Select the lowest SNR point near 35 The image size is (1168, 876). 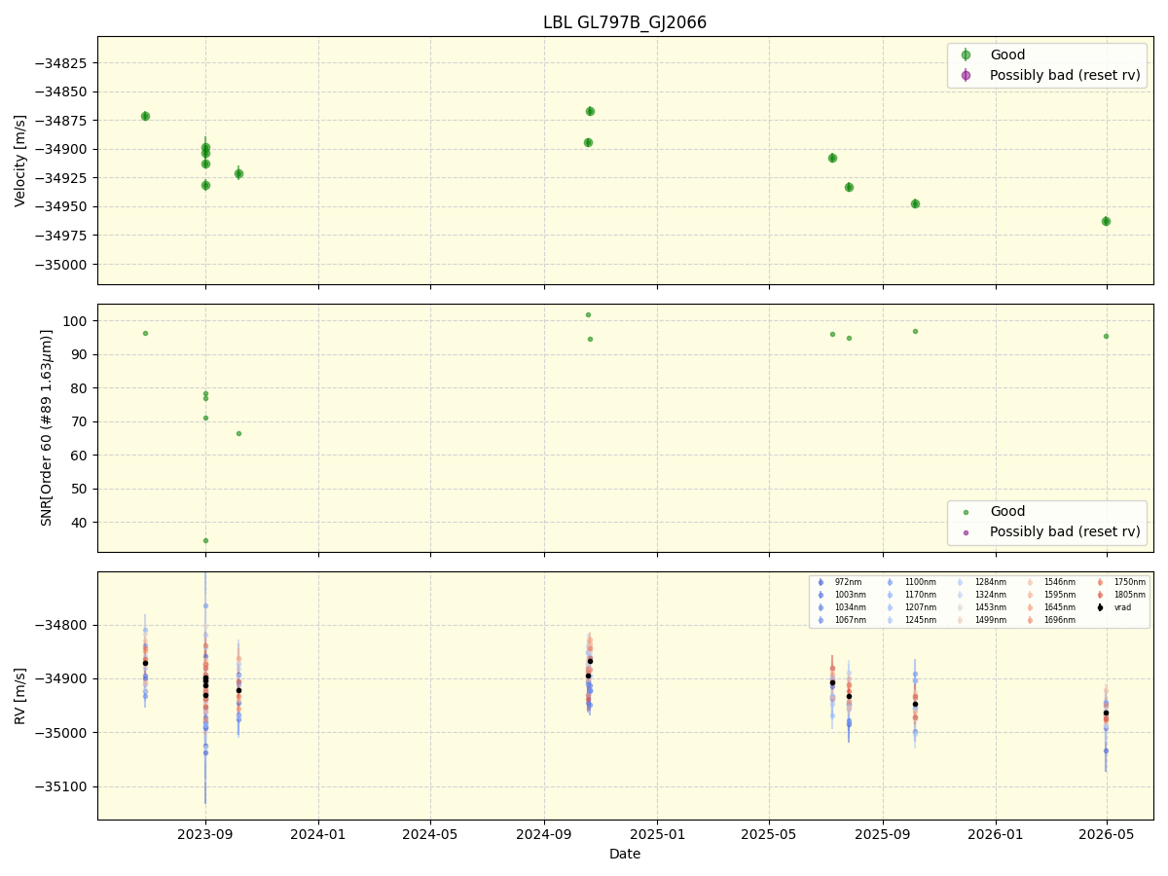(205, 540)
